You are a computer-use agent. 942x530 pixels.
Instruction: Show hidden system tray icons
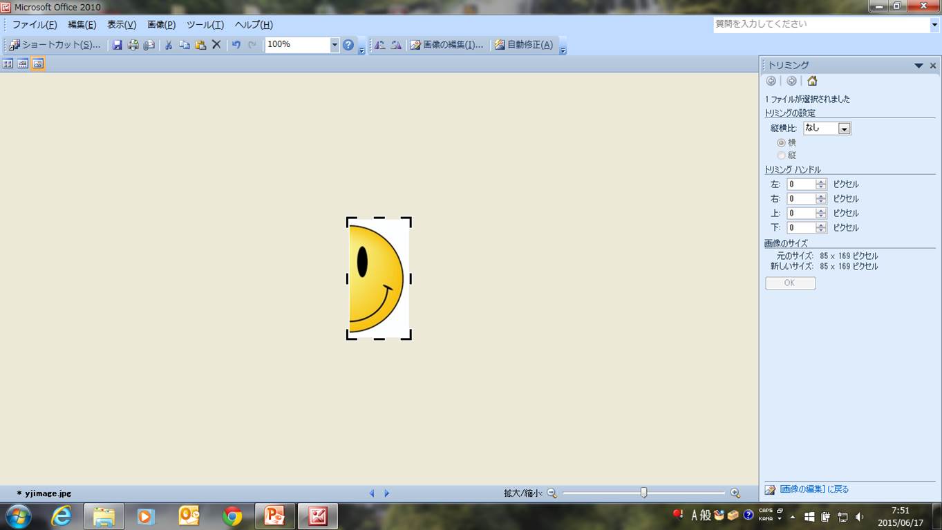792,516
